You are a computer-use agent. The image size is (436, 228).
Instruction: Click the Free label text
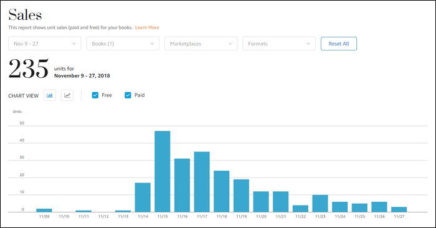click(x=107, y=95)
